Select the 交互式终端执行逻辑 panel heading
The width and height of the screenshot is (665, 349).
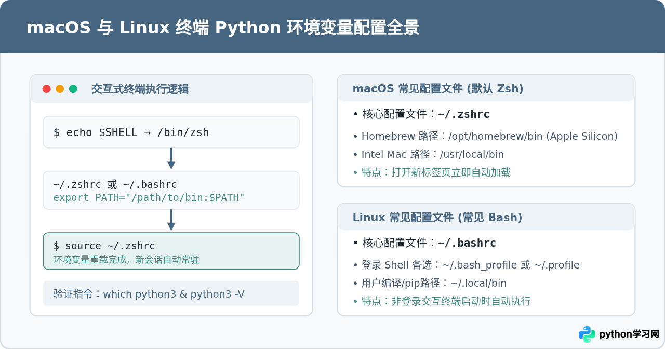[140, 89]
